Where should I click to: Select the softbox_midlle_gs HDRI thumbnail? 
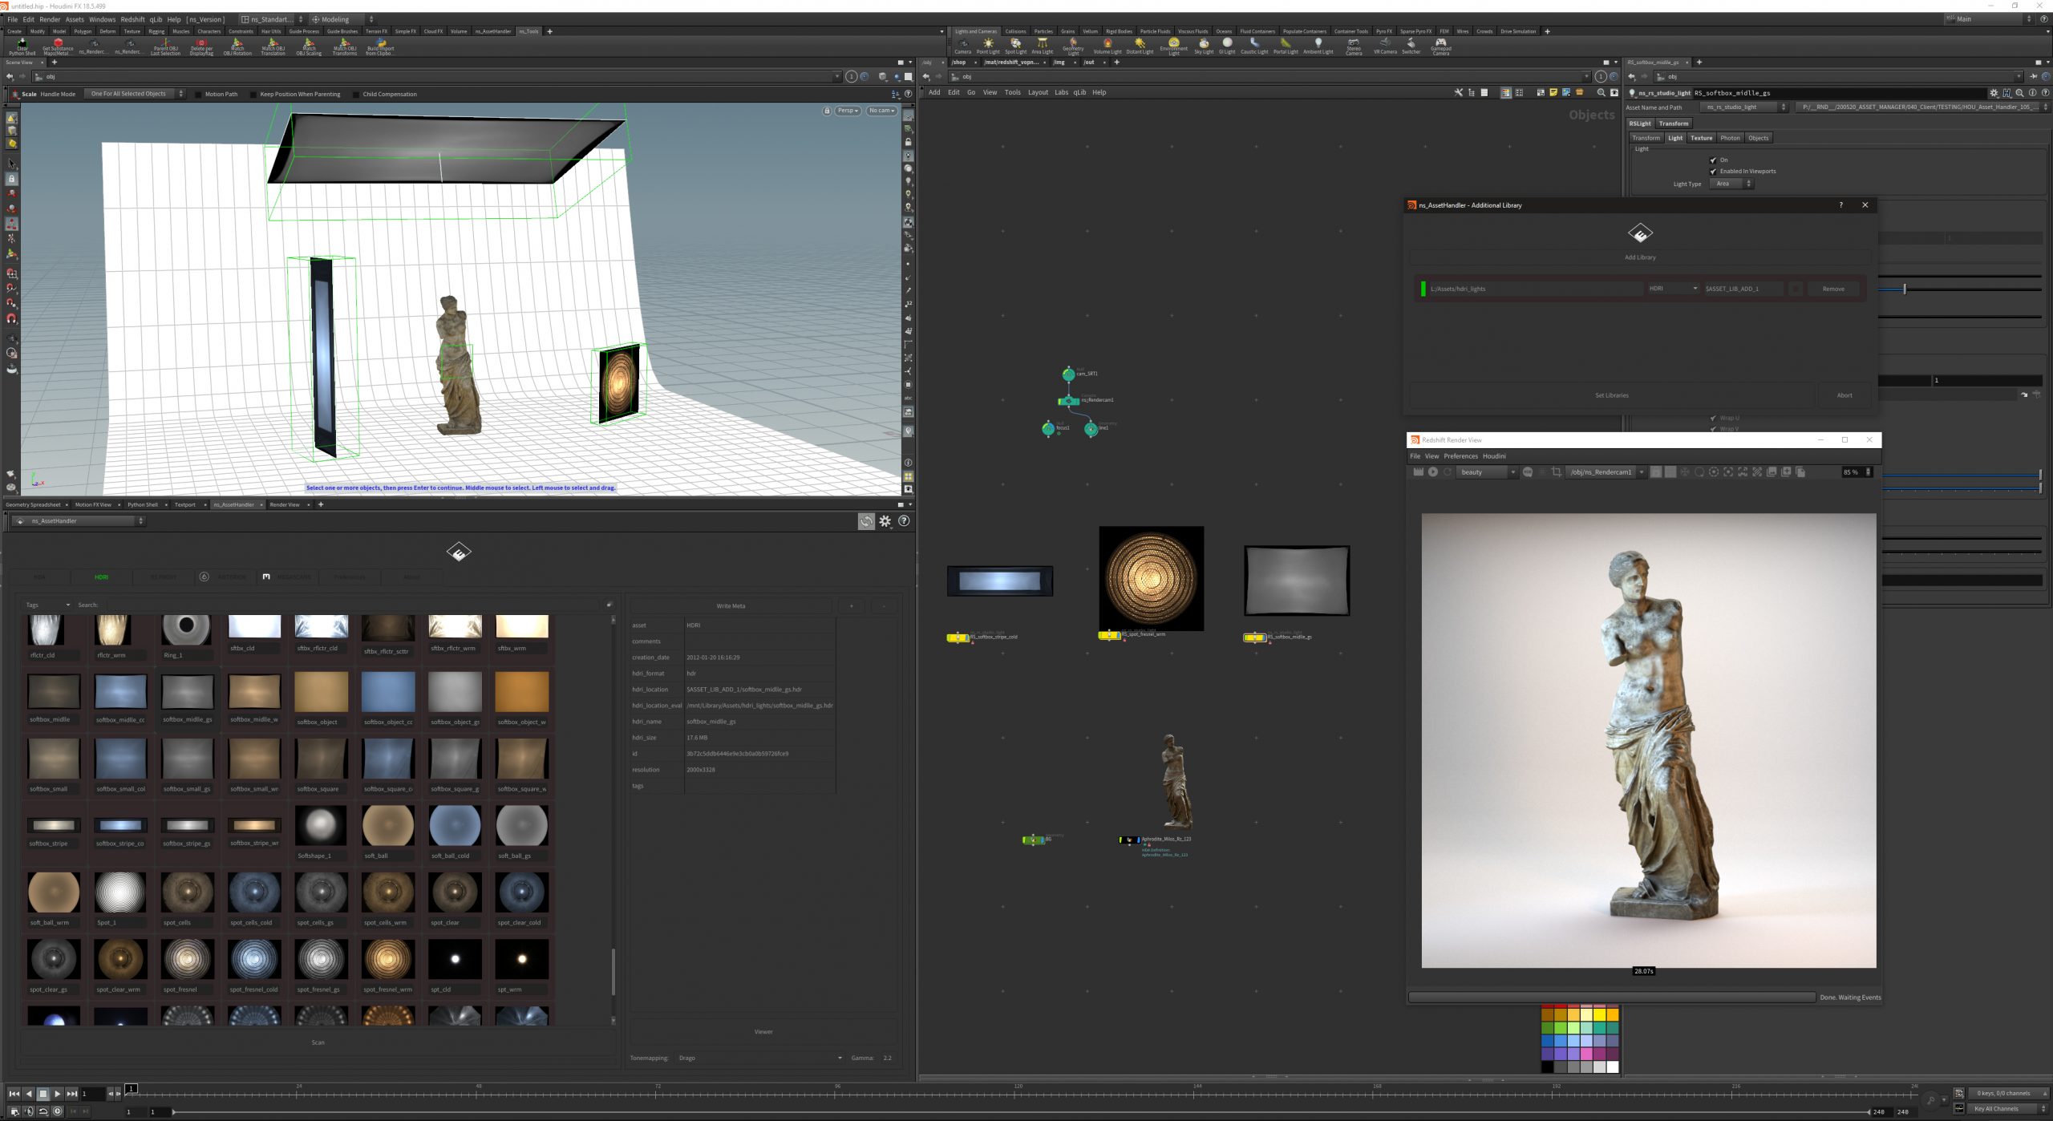click(x=188, y=693)
